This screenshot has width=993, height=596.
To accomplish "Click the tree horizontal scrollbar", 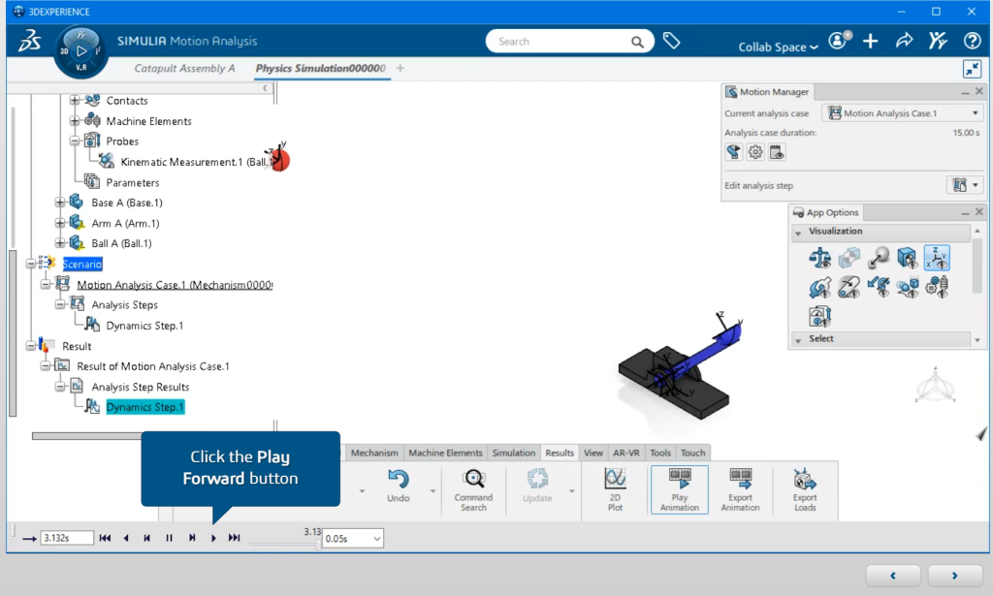I will pyautogui.click(x=86, y=436).
